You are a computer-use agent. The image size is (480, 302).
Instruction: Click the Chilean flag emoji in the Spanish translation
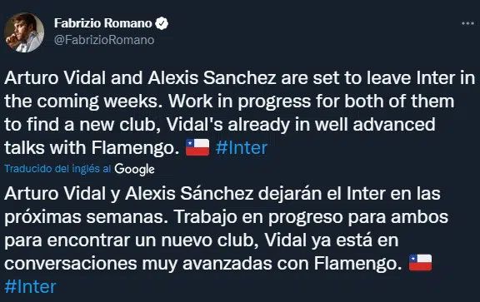(x=420, y=263)
